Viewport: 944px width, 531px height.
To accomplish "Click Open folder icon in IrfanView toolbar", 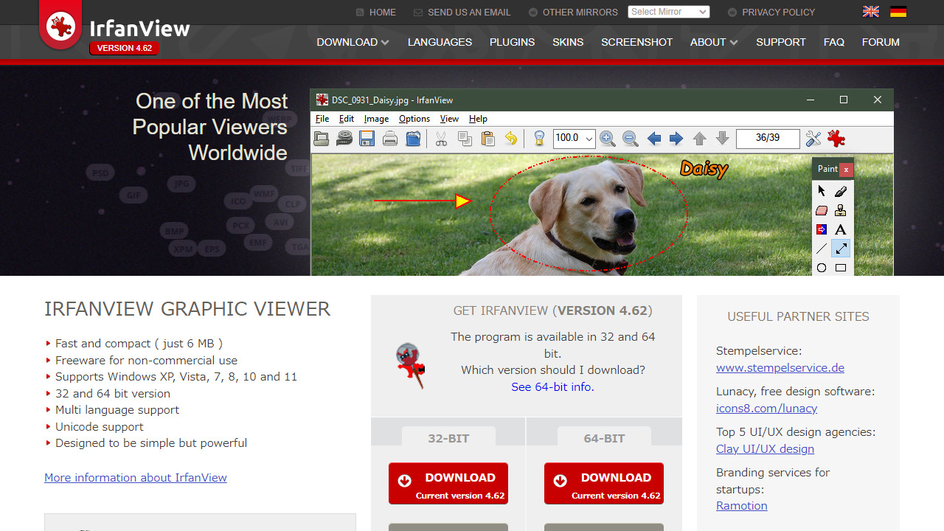I will [x=322, y=139].
